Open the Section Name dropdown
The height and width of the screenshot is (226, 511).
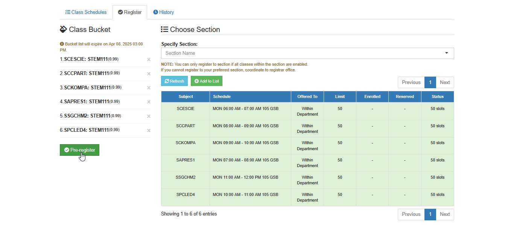point(307,53)
